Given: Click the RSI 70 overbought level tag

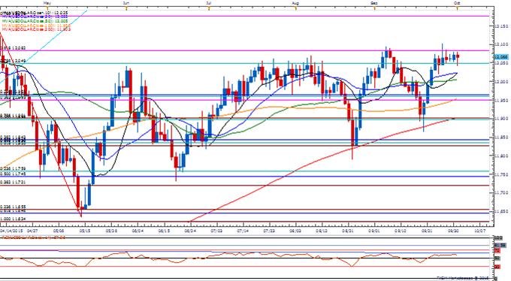Looking at the screenshot, I should [497, 251].
